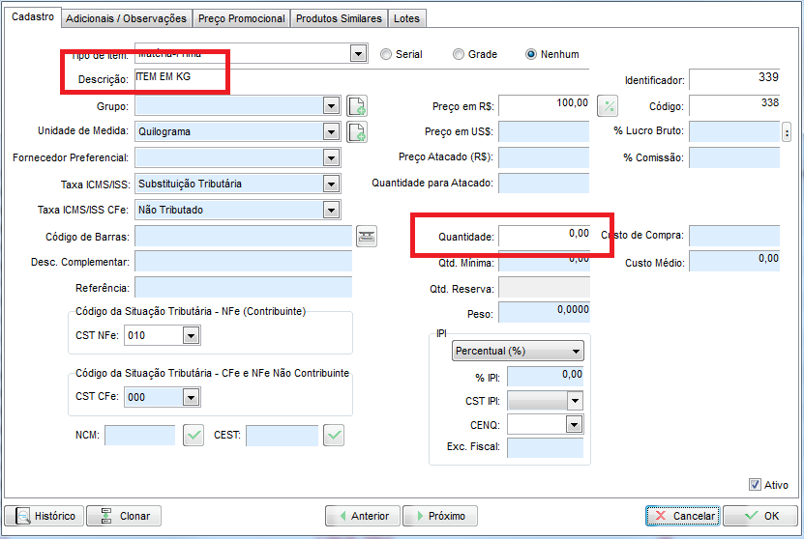804x539 pixels.
Task: Switch to the Preço Promocional tab
Action: click(241, 18)
